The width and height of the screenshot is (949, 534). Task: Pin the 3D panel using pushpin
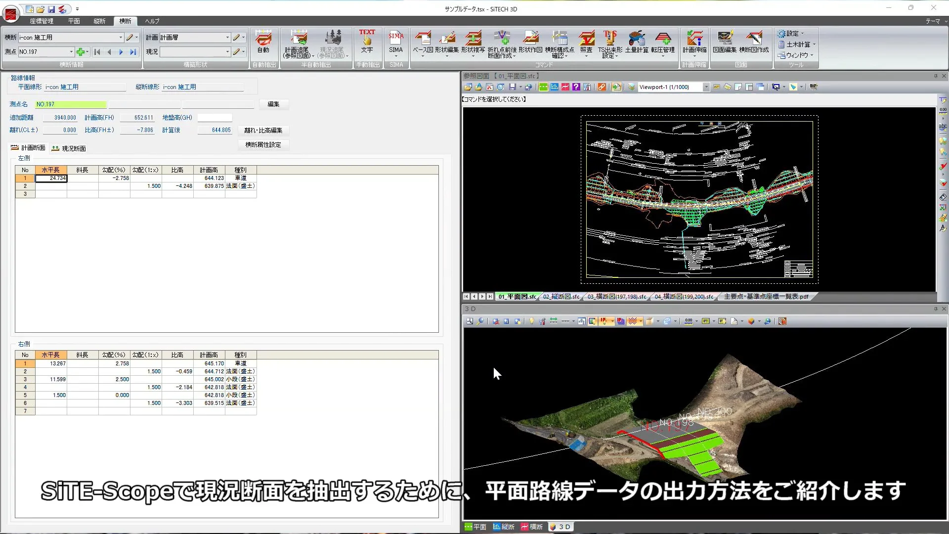coord(936,309)
